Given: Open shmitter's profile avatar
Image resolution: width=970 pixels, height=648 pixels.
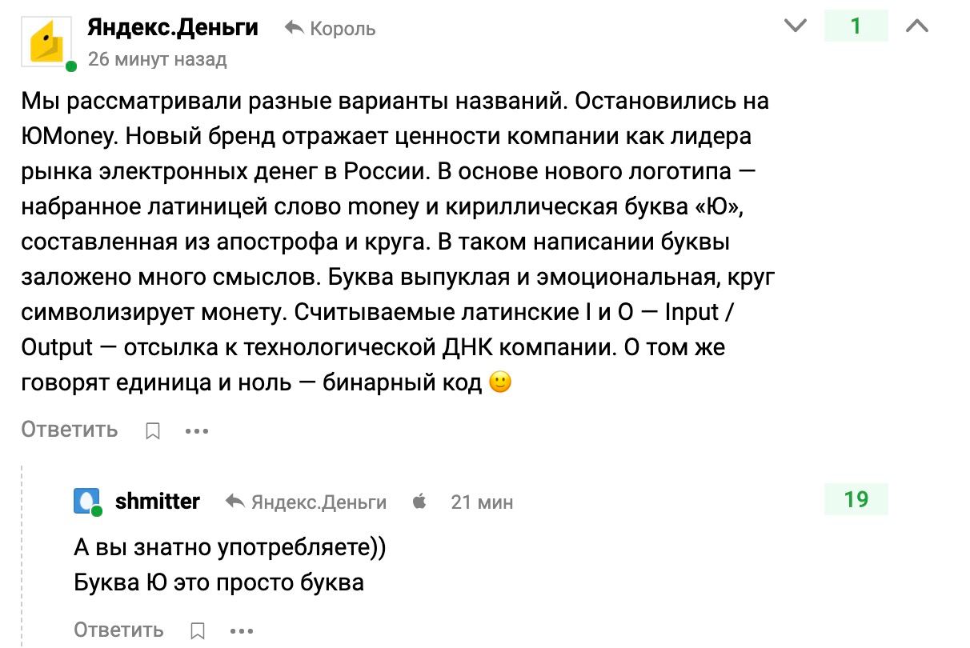Looking at the screenshot, I should pyautogui.click(x=87, y=502).
